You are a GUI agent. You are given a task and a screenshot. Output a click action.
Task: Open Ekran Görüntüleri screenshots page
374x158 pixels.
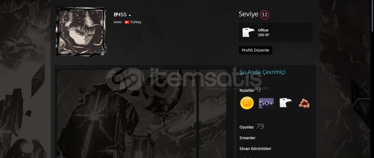click(x=255, y=149)
